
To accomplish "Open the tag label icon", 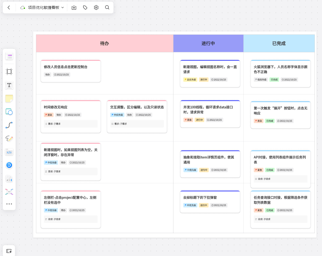I will (85, 7).
